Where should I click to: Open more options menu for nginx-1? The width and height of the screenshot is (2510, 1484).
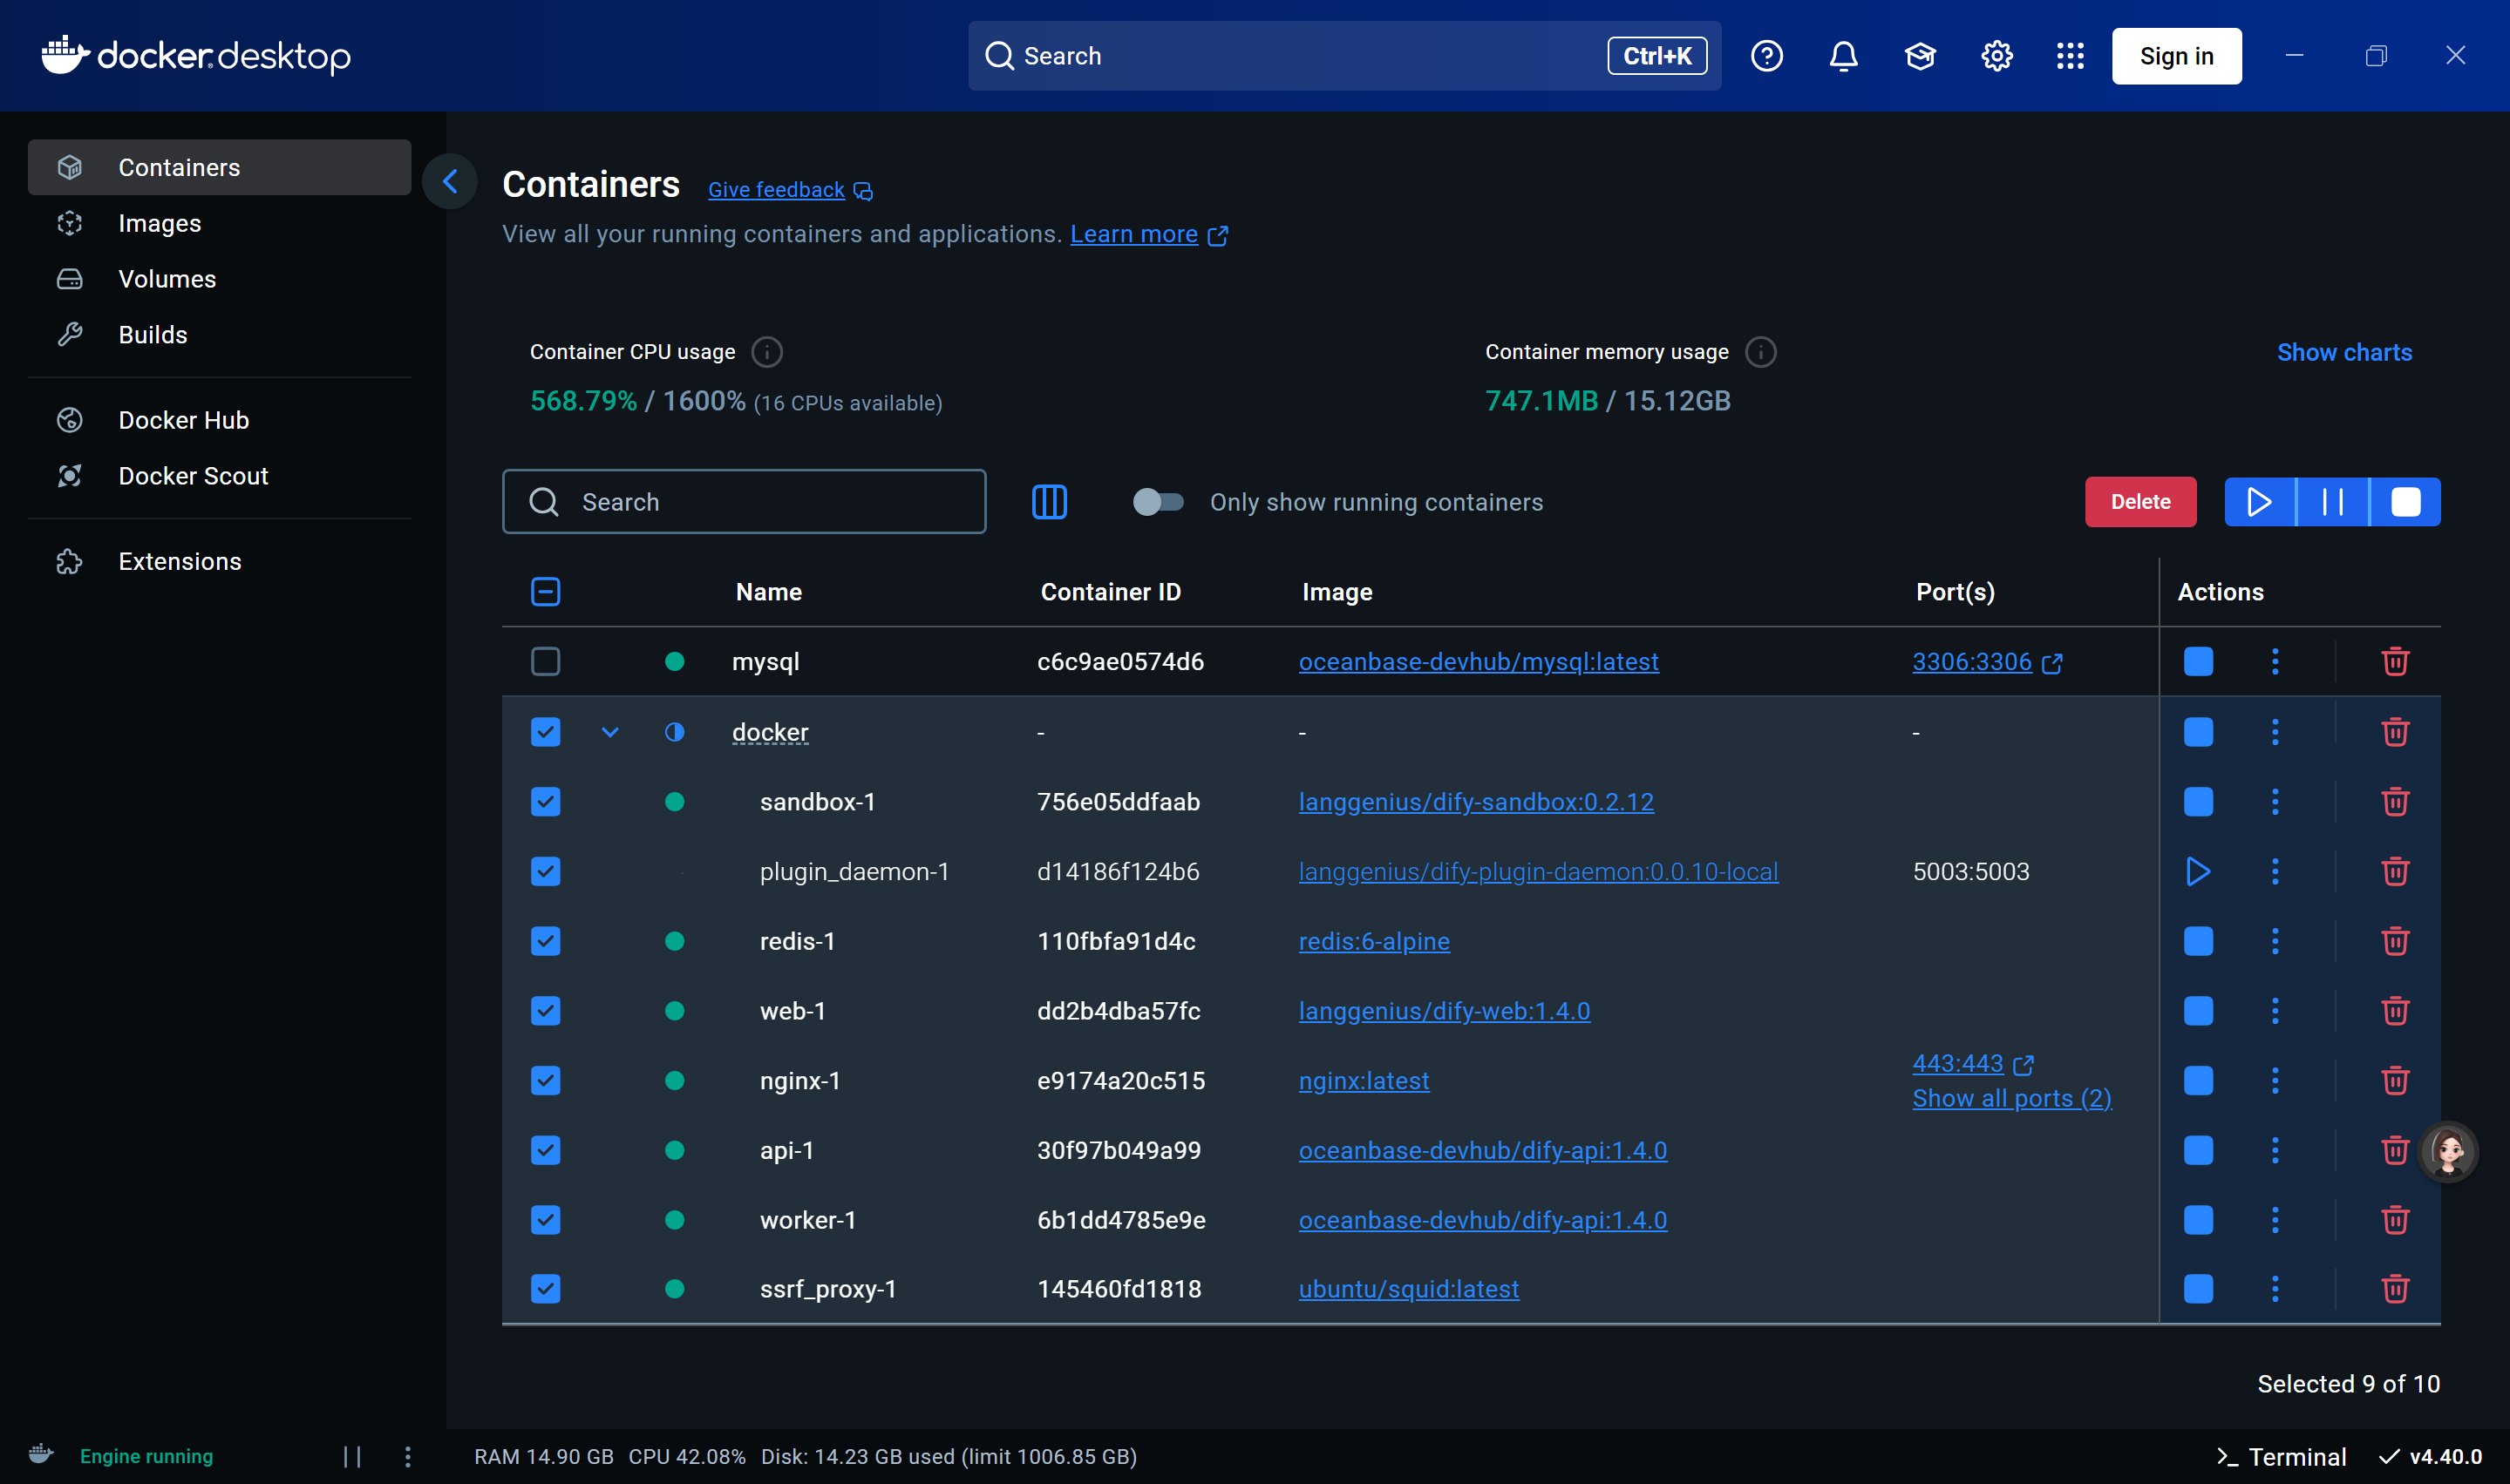pos(2274,1080)
